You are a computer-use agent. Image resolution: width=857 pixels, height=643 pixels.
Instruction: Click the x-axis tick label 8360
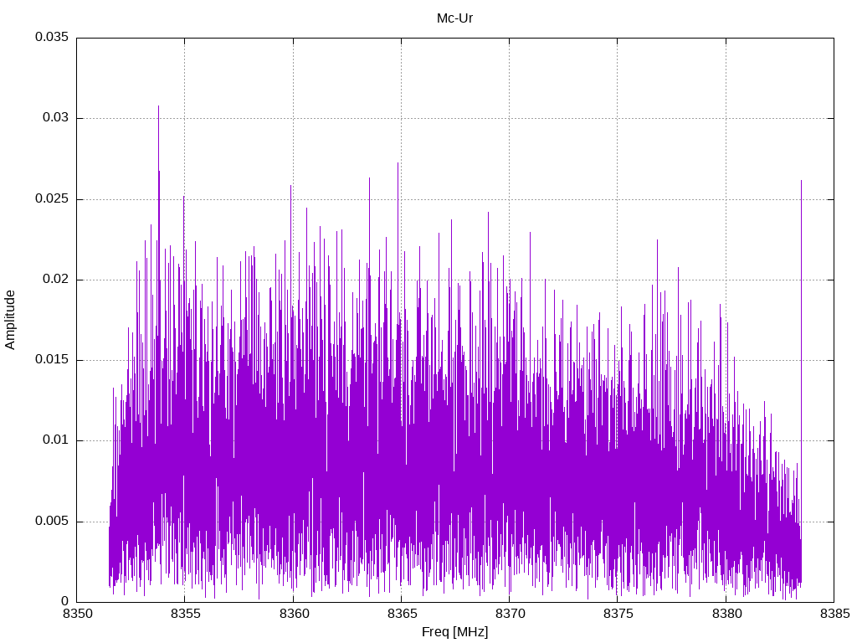(x=294, y=614)
